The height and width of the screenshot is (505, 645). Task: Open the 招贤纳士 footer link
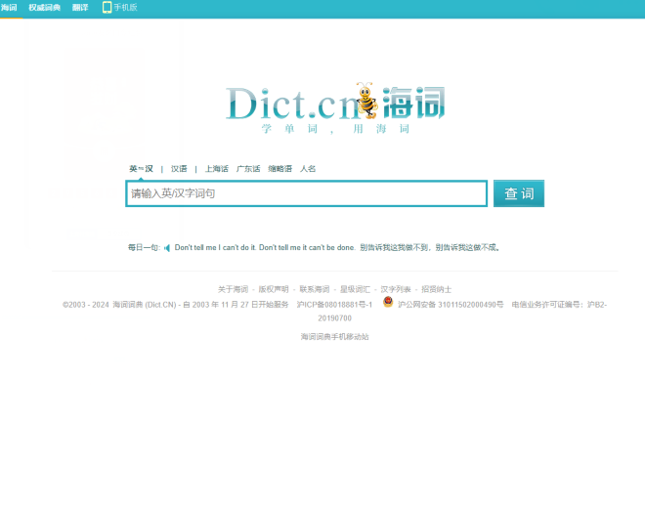click(437, 289)
